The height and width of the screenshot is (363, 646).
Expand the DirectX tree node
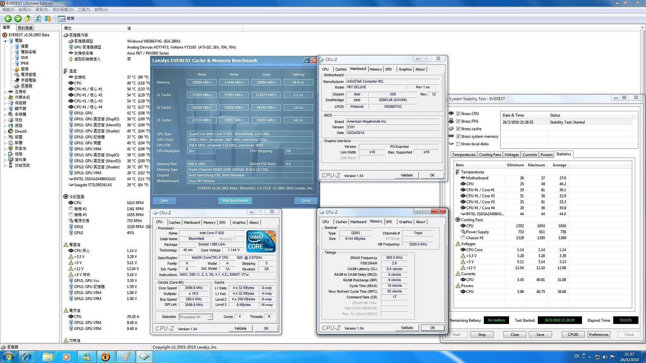[5, 131]
